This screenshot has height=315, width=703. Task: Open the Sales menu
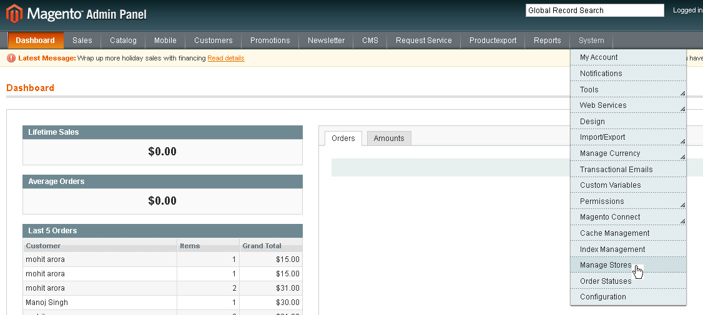(x=82, y=41)
